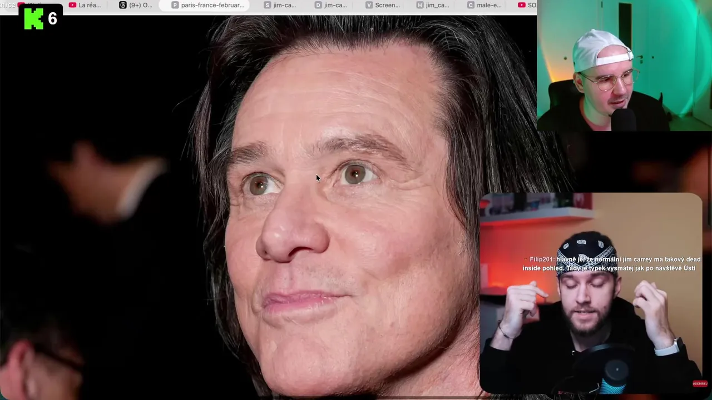
Task: Click the YouTube favicon on 'La réa...' tab
Action: click(x=72, y=5)
